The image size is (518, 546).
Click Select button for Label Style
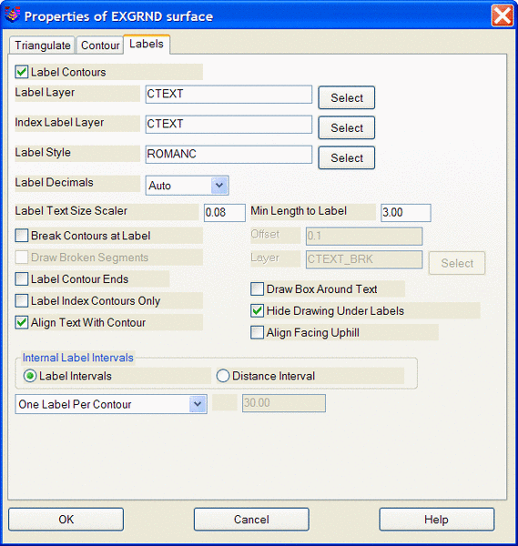coord(347,157)
